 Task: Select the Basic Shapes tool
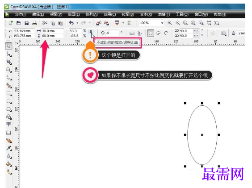pyautogui.click(x=8, y=117)
